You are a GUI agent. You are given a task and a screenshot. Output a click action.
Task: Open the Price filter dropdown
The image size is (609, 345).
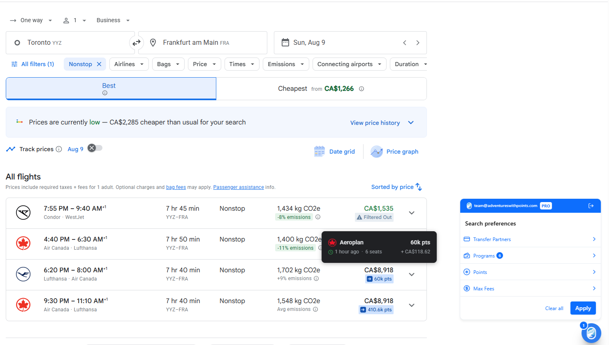point(204,64)
